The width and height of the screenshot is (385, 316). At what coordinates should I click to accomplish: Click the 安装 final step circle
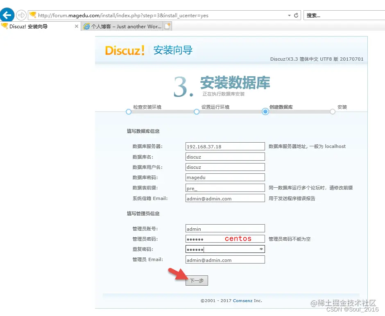pos(333,112)
